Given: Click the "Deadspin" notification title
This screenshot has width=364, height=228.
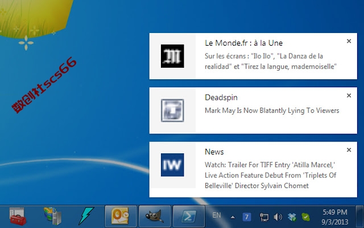Looking at the screenshot, I should 221,97.
